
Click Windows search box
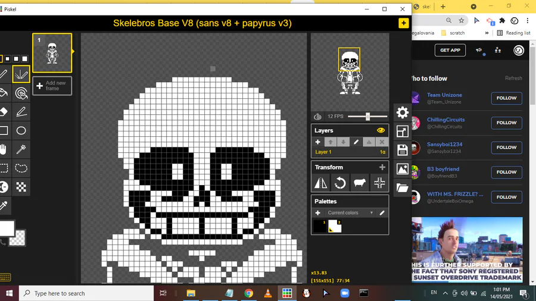(86, 293)
